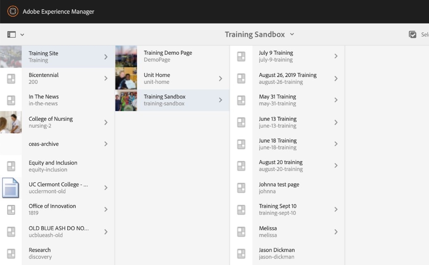Click the Jason Dickman page icon
Image resolution: width=429 pixels, height=265 pixels.
[x=241, y=253]
